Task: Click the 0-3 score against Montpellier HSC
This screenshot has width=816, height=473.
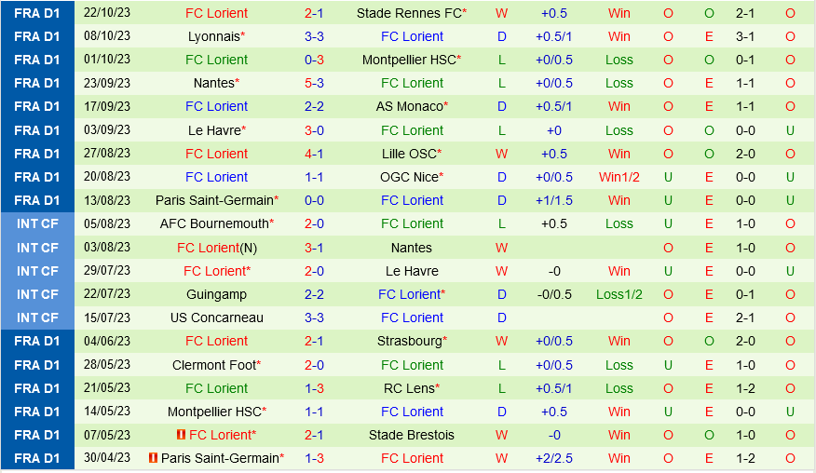Action: [314, 60]
